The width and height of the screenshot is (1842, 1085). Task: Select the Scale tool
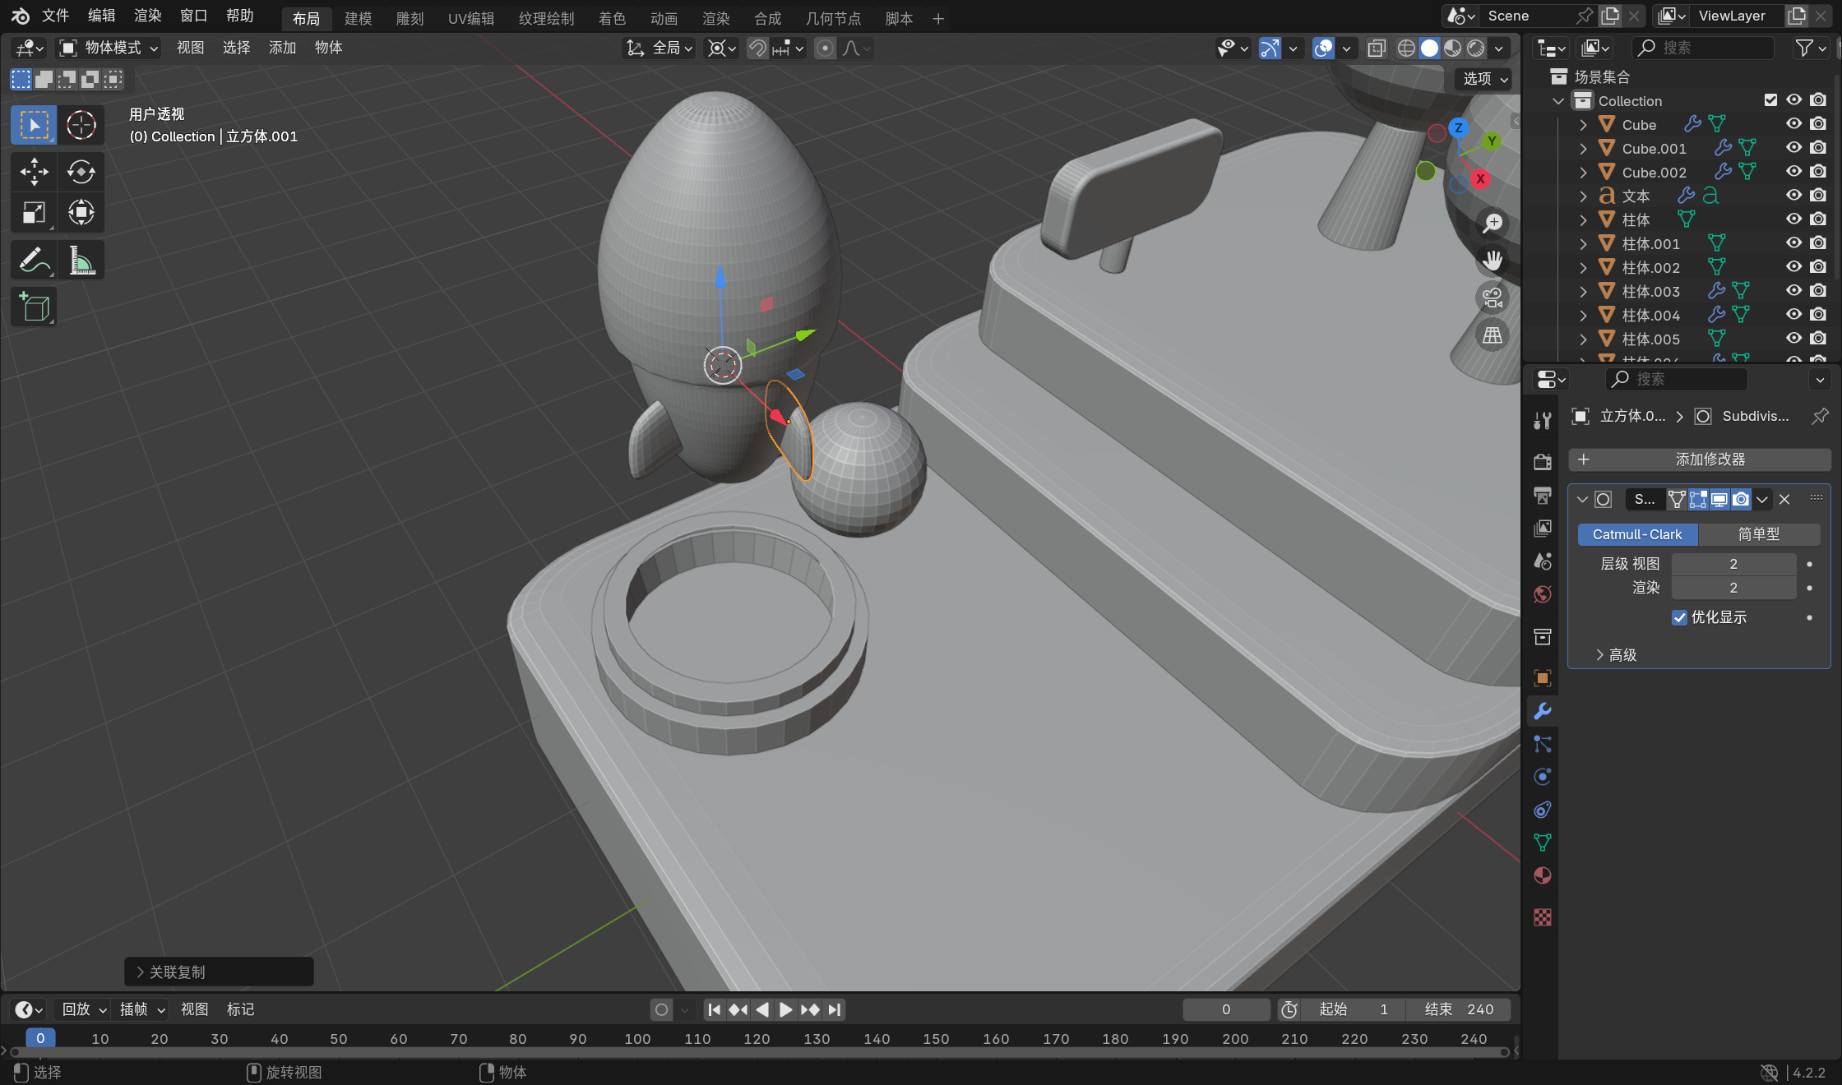34,213
